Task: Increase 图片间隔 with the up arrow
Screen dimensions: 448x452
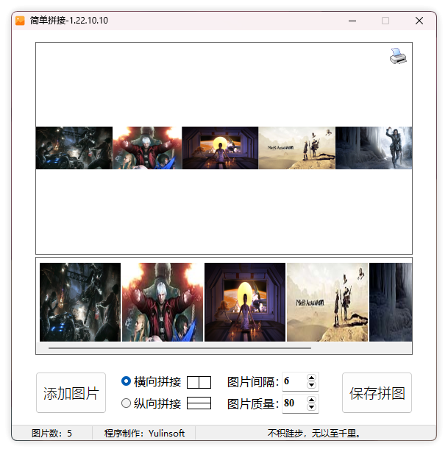Action: click(x=311, y=378)
